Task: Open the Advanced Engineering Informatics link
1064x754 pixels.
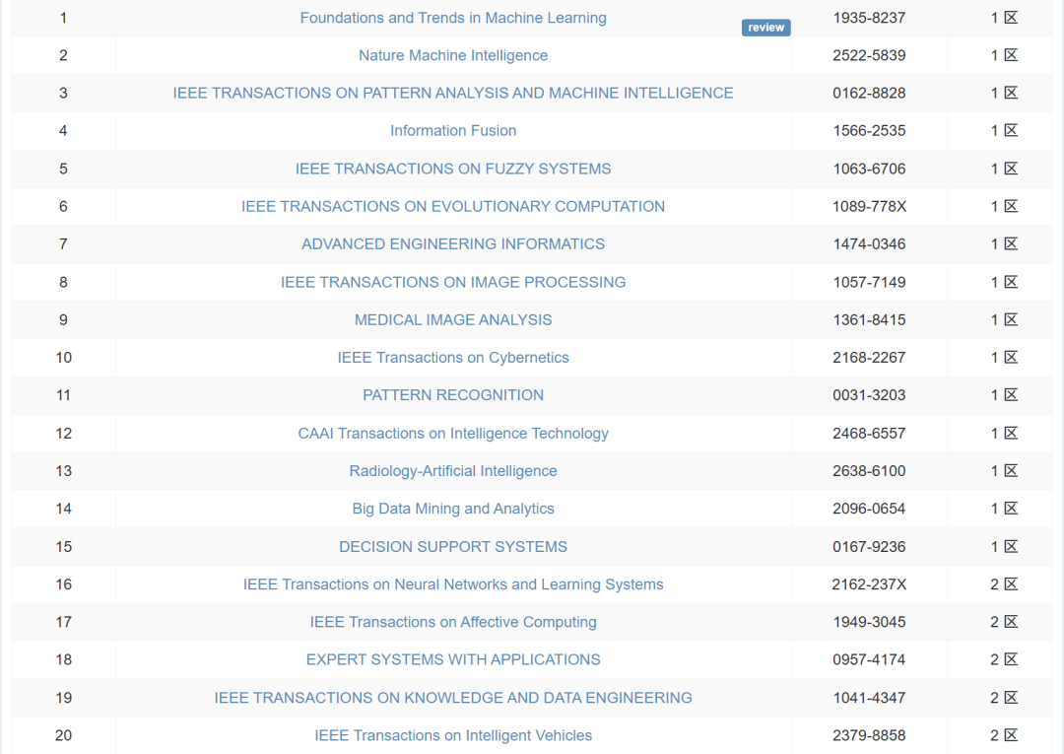Action: click(453, 244)
